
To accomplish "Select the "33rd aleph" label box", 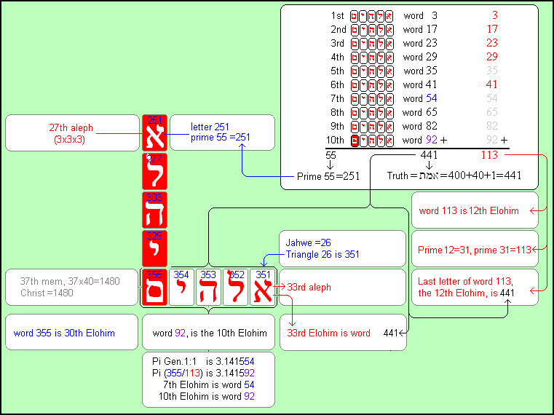I will [x=342, y=287].
